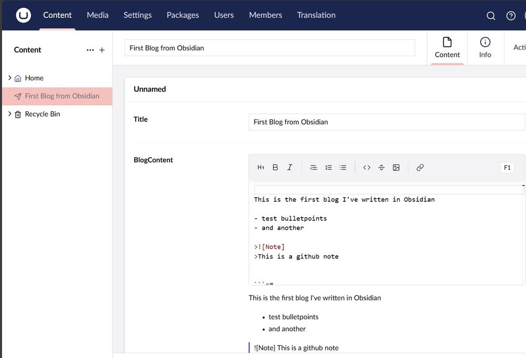Image resolution: width=526 pixels, height=358 pixels.
Task: Click the Title text field
Action: [387, 122]
